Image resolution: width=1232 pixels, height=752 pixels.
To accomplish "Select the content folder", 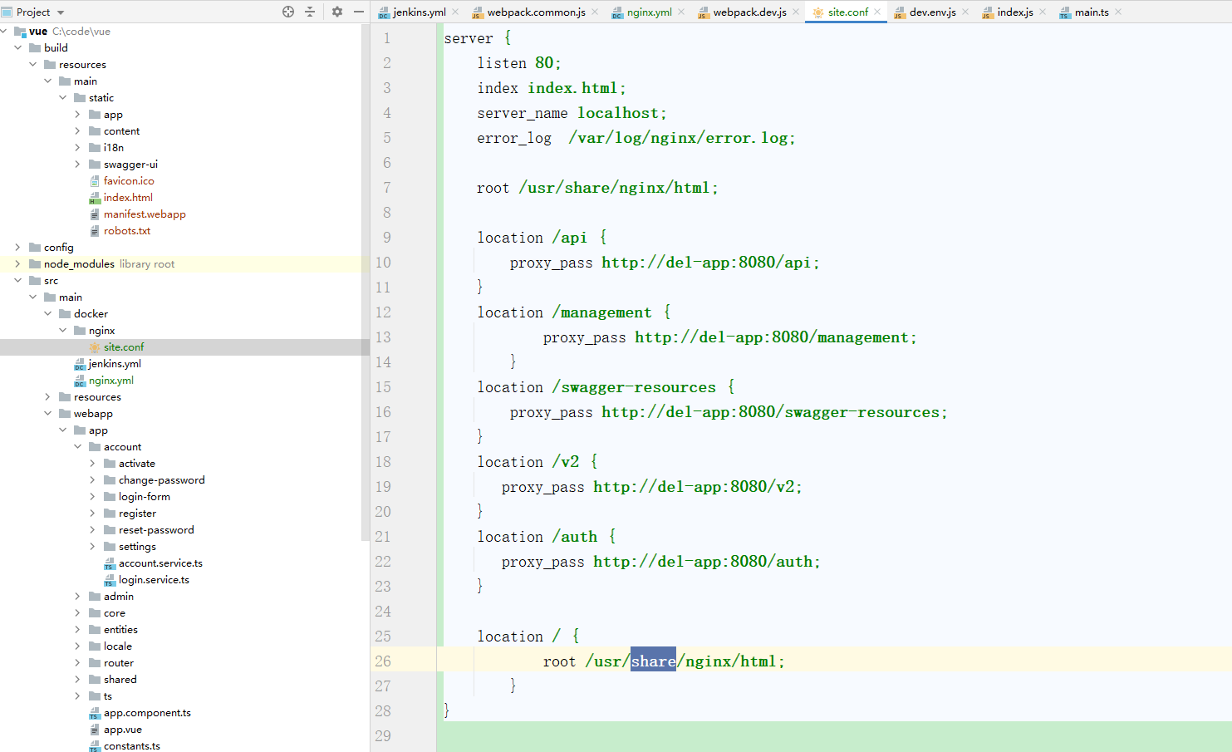I will [x=121, y=130].
